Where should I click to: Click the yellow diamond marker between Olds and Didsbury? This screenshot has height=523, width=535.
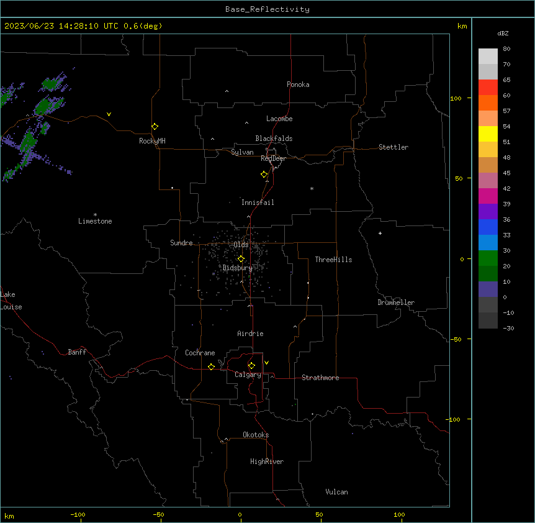tap(241, 258)
